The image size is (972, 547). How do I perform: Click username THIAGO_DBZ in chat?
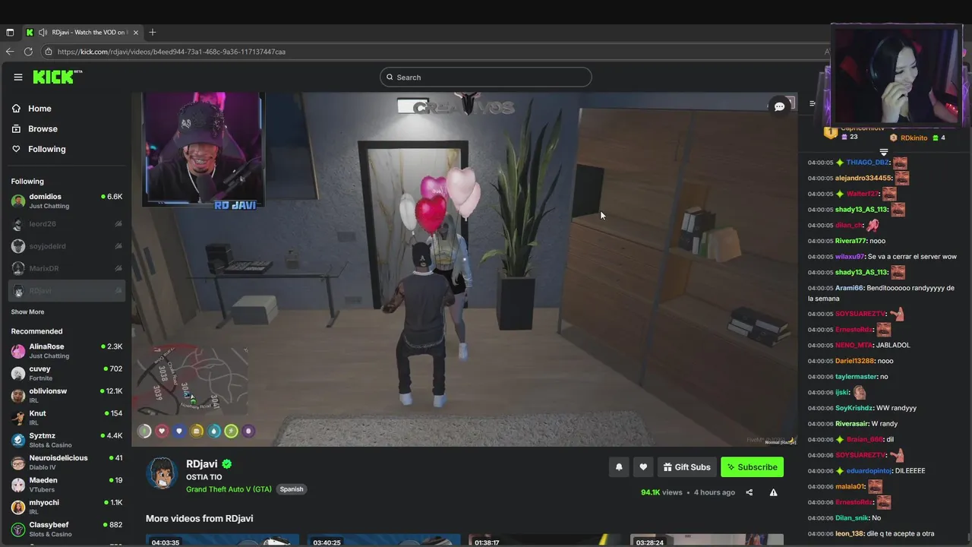(867, 163)
